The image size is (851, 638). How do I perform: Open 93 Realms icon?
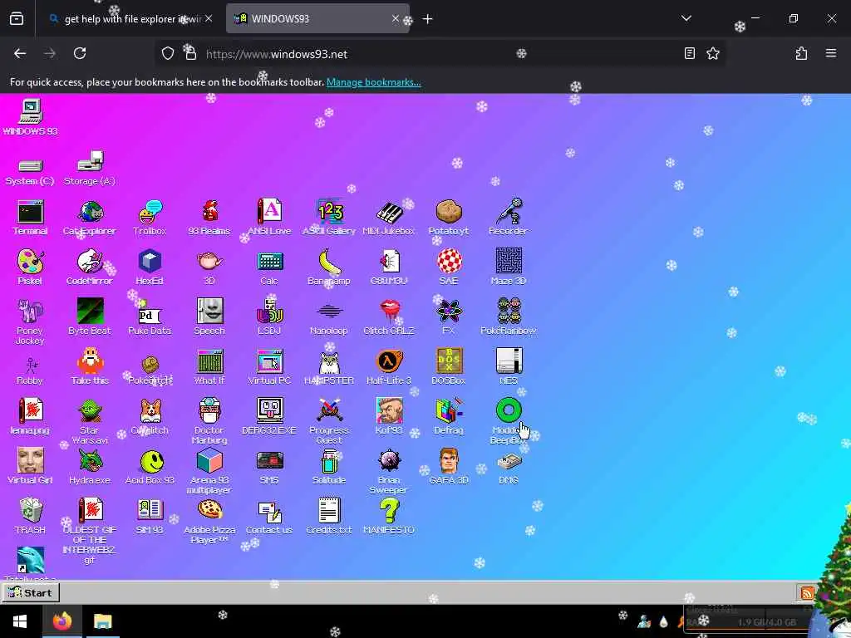209,218
